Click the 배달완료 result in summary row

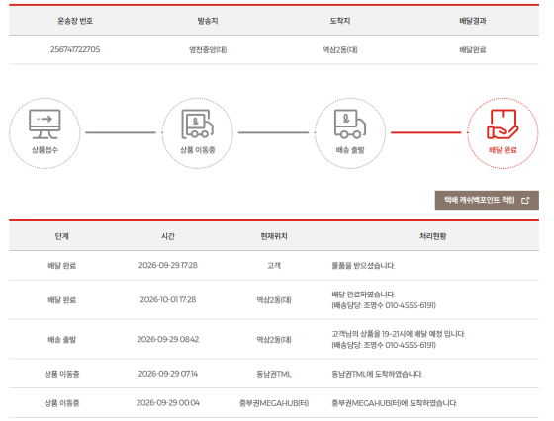click(x=473, y=50)
